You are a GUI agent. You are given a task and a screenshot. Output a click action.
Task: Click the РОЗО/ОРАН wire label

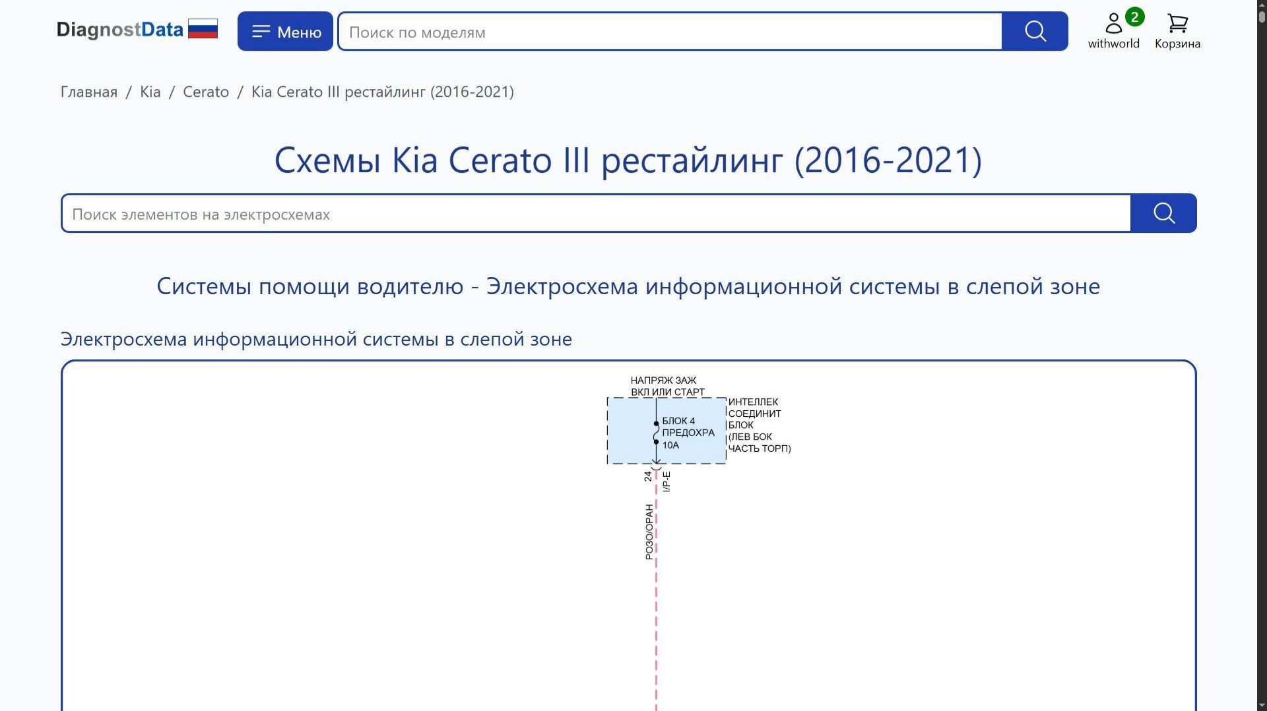649,532
